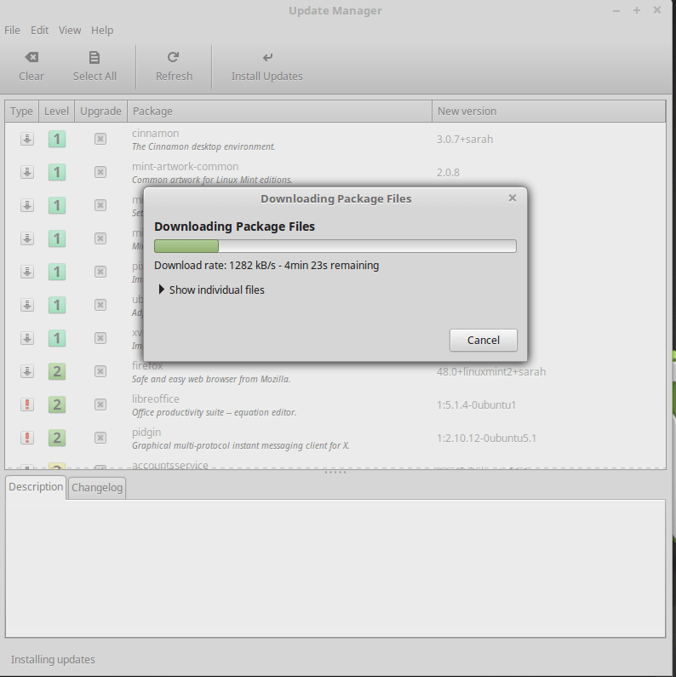Click the red security icon for libreoffice
676x677 pixels.
pyautogui.click(x=27, y=404)
